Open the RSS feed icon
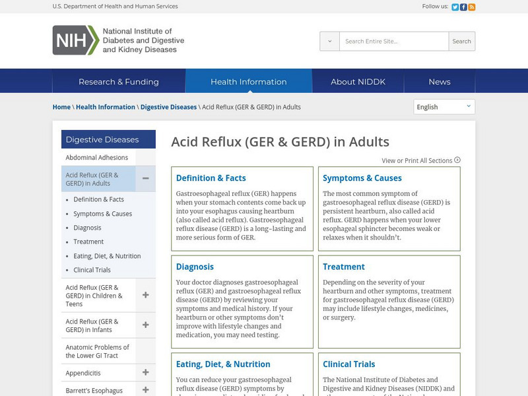528x396 pixels. pos(471,7)
